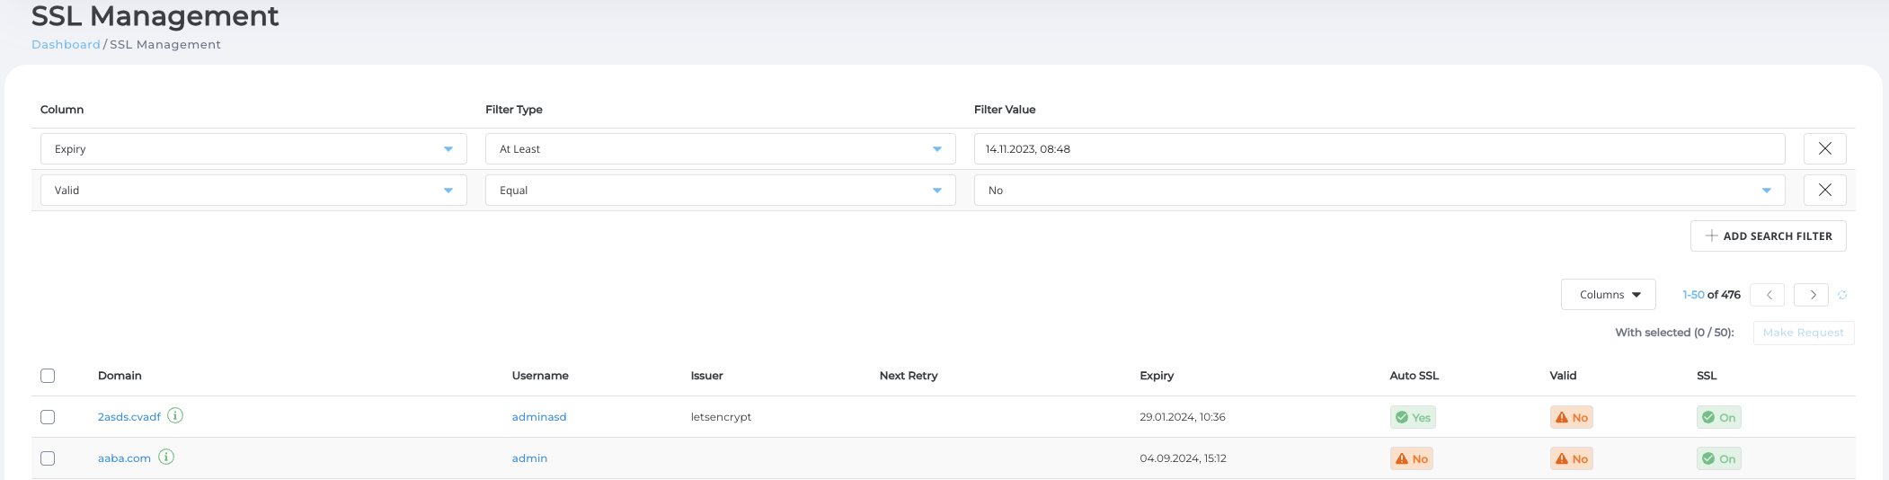Screen dimensions: 1889x480
Task: Click SSL On badge for 2asds.cvadf
Action: (x=1719, y=417)
